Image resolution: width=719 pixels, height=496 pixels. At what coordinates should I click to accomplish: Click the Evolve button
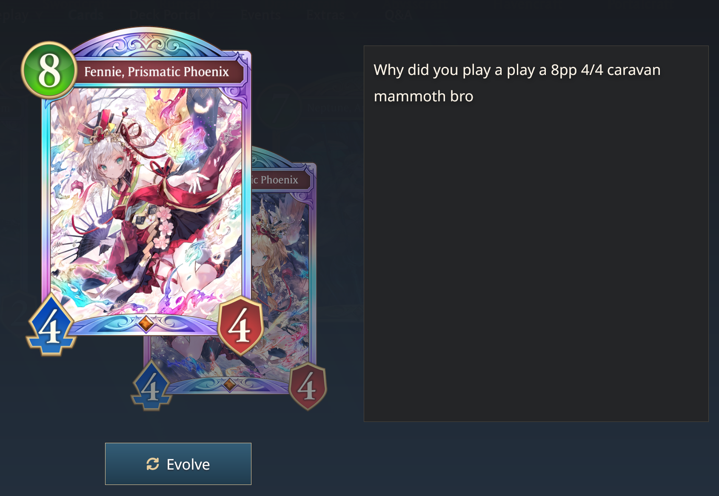click(x=178, y=464)
